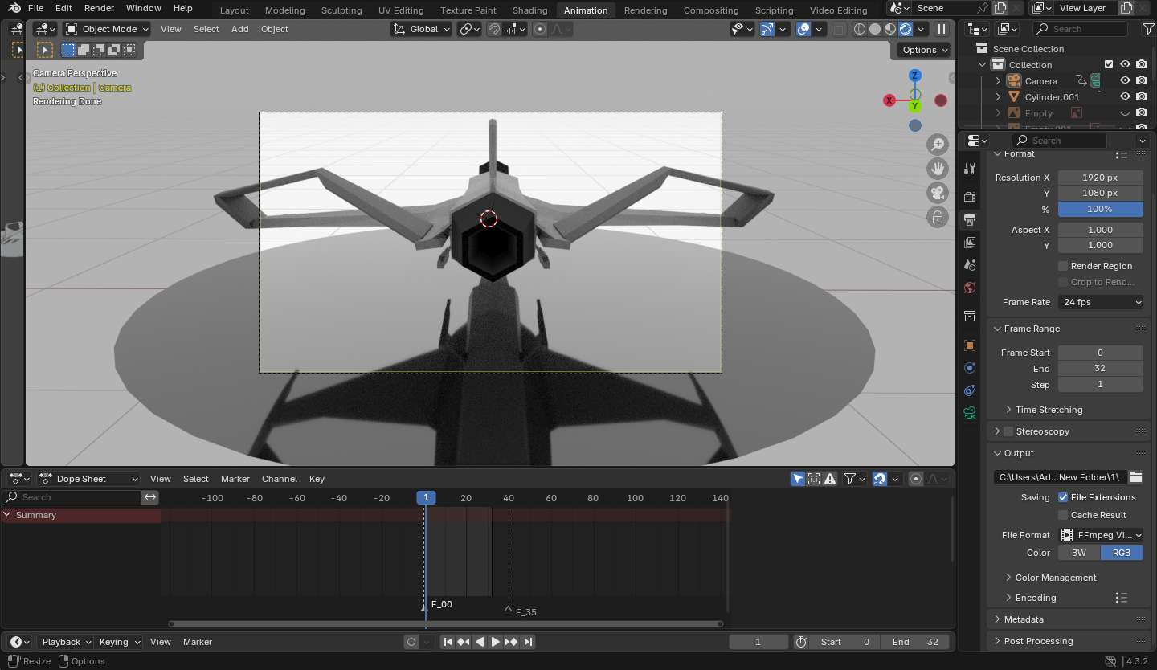Switch to rendered viewport shading

(x=906, y=29)
